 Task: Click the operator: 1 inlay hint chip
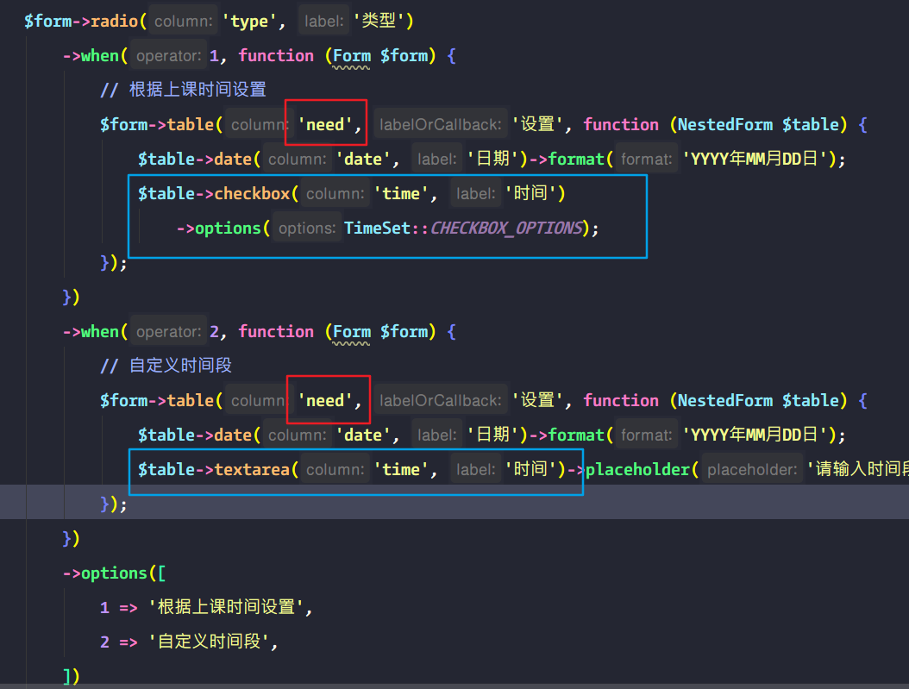[x=171, y=55]
